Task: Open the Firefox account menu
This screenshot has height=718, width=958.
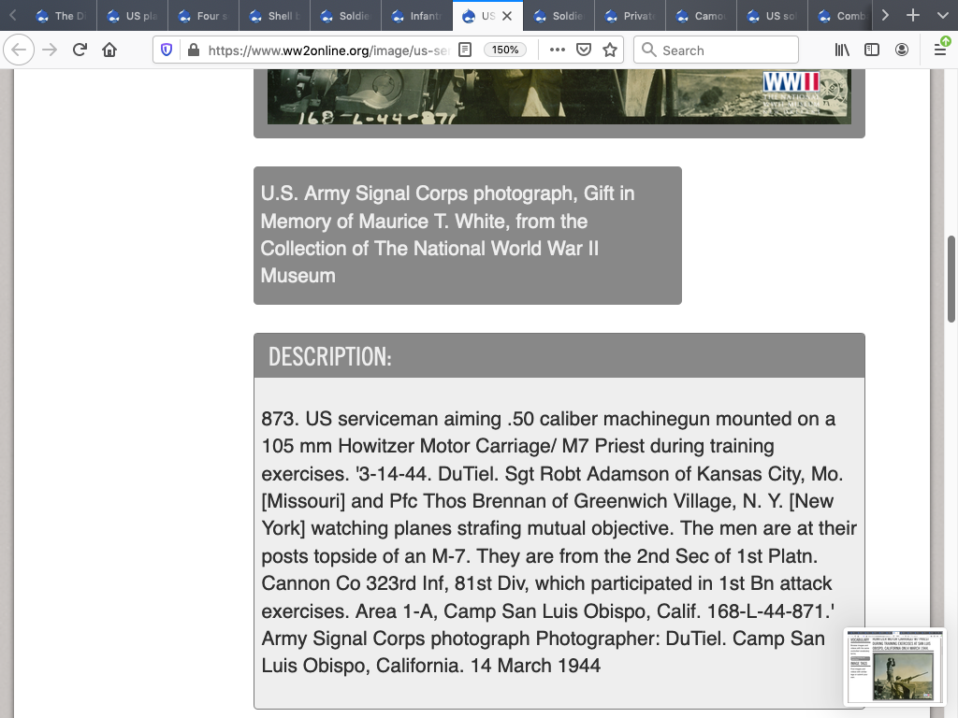Action: [x=902, y=50]
